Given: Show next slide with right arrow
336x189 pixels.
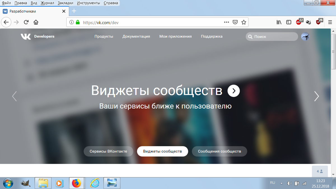Looking at the screenshot, I should (x=316, y=96).
